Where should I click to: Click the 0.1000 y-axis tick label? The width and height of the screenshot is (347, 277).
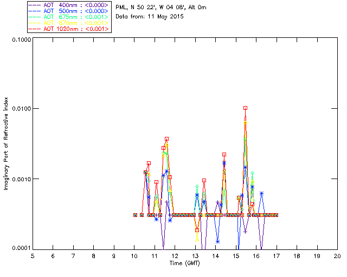22,39
